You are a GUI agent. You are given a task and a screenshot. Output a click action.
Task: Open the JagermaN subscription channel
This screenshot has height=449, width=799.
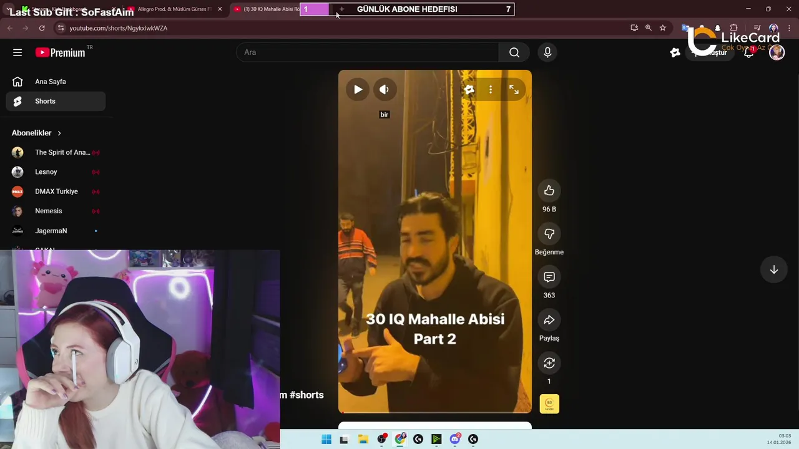click(x=56, y=231)
